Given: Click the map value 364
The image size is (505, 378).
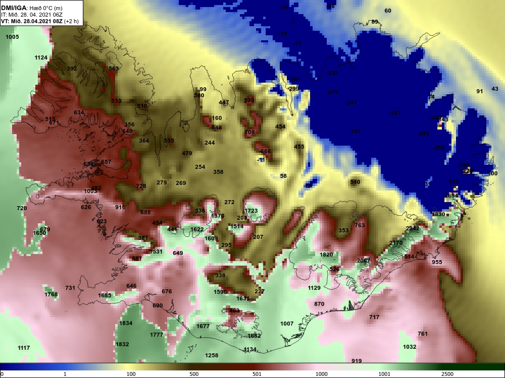Looking at the screenshot, I should tap(144, 141).
